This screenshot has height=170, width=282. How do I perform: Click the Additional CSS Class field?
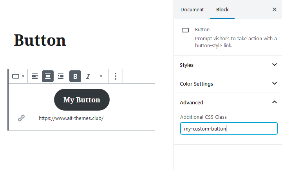pyautogui.click(x=229, y=128)
